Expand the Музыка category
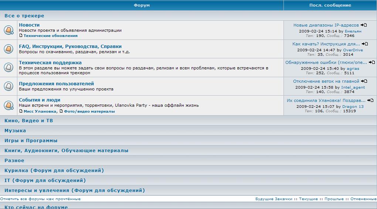The height and width of the screenshot is (209, 377). click(15, 131)
